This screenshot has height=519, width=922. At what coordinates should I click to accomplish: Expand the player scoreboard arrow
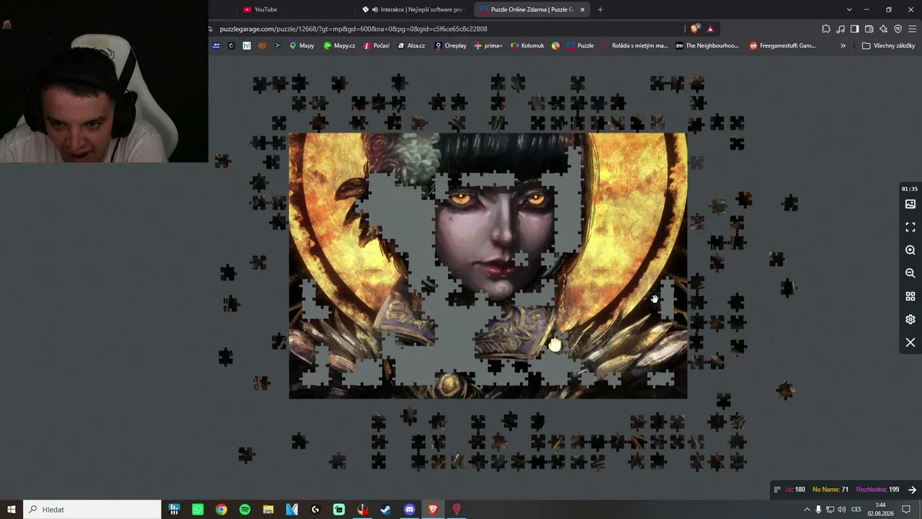(x=912, y=489)
